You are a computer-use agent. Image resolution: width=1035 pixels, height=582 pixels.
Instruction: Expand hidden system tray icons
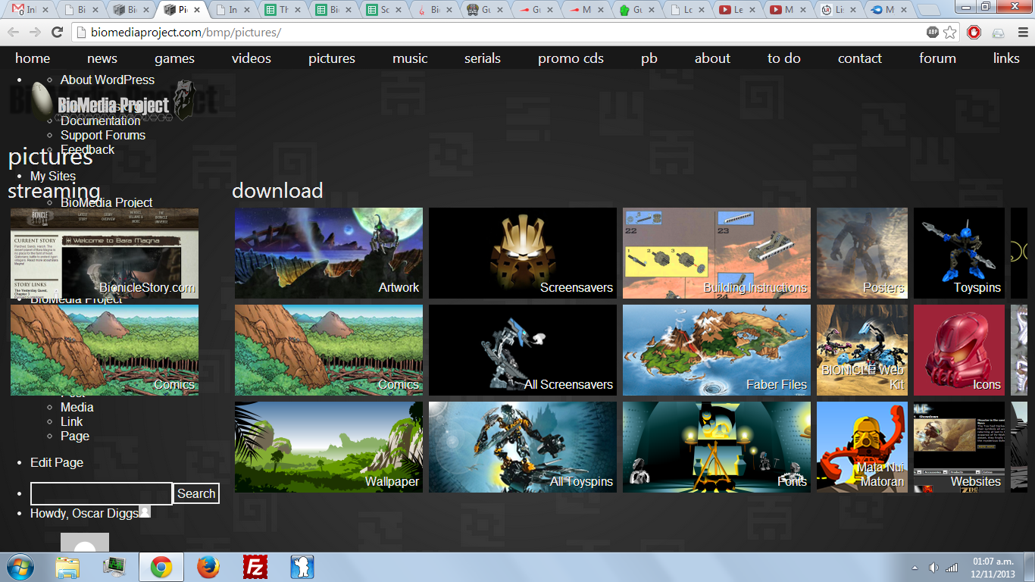point(914,566)
